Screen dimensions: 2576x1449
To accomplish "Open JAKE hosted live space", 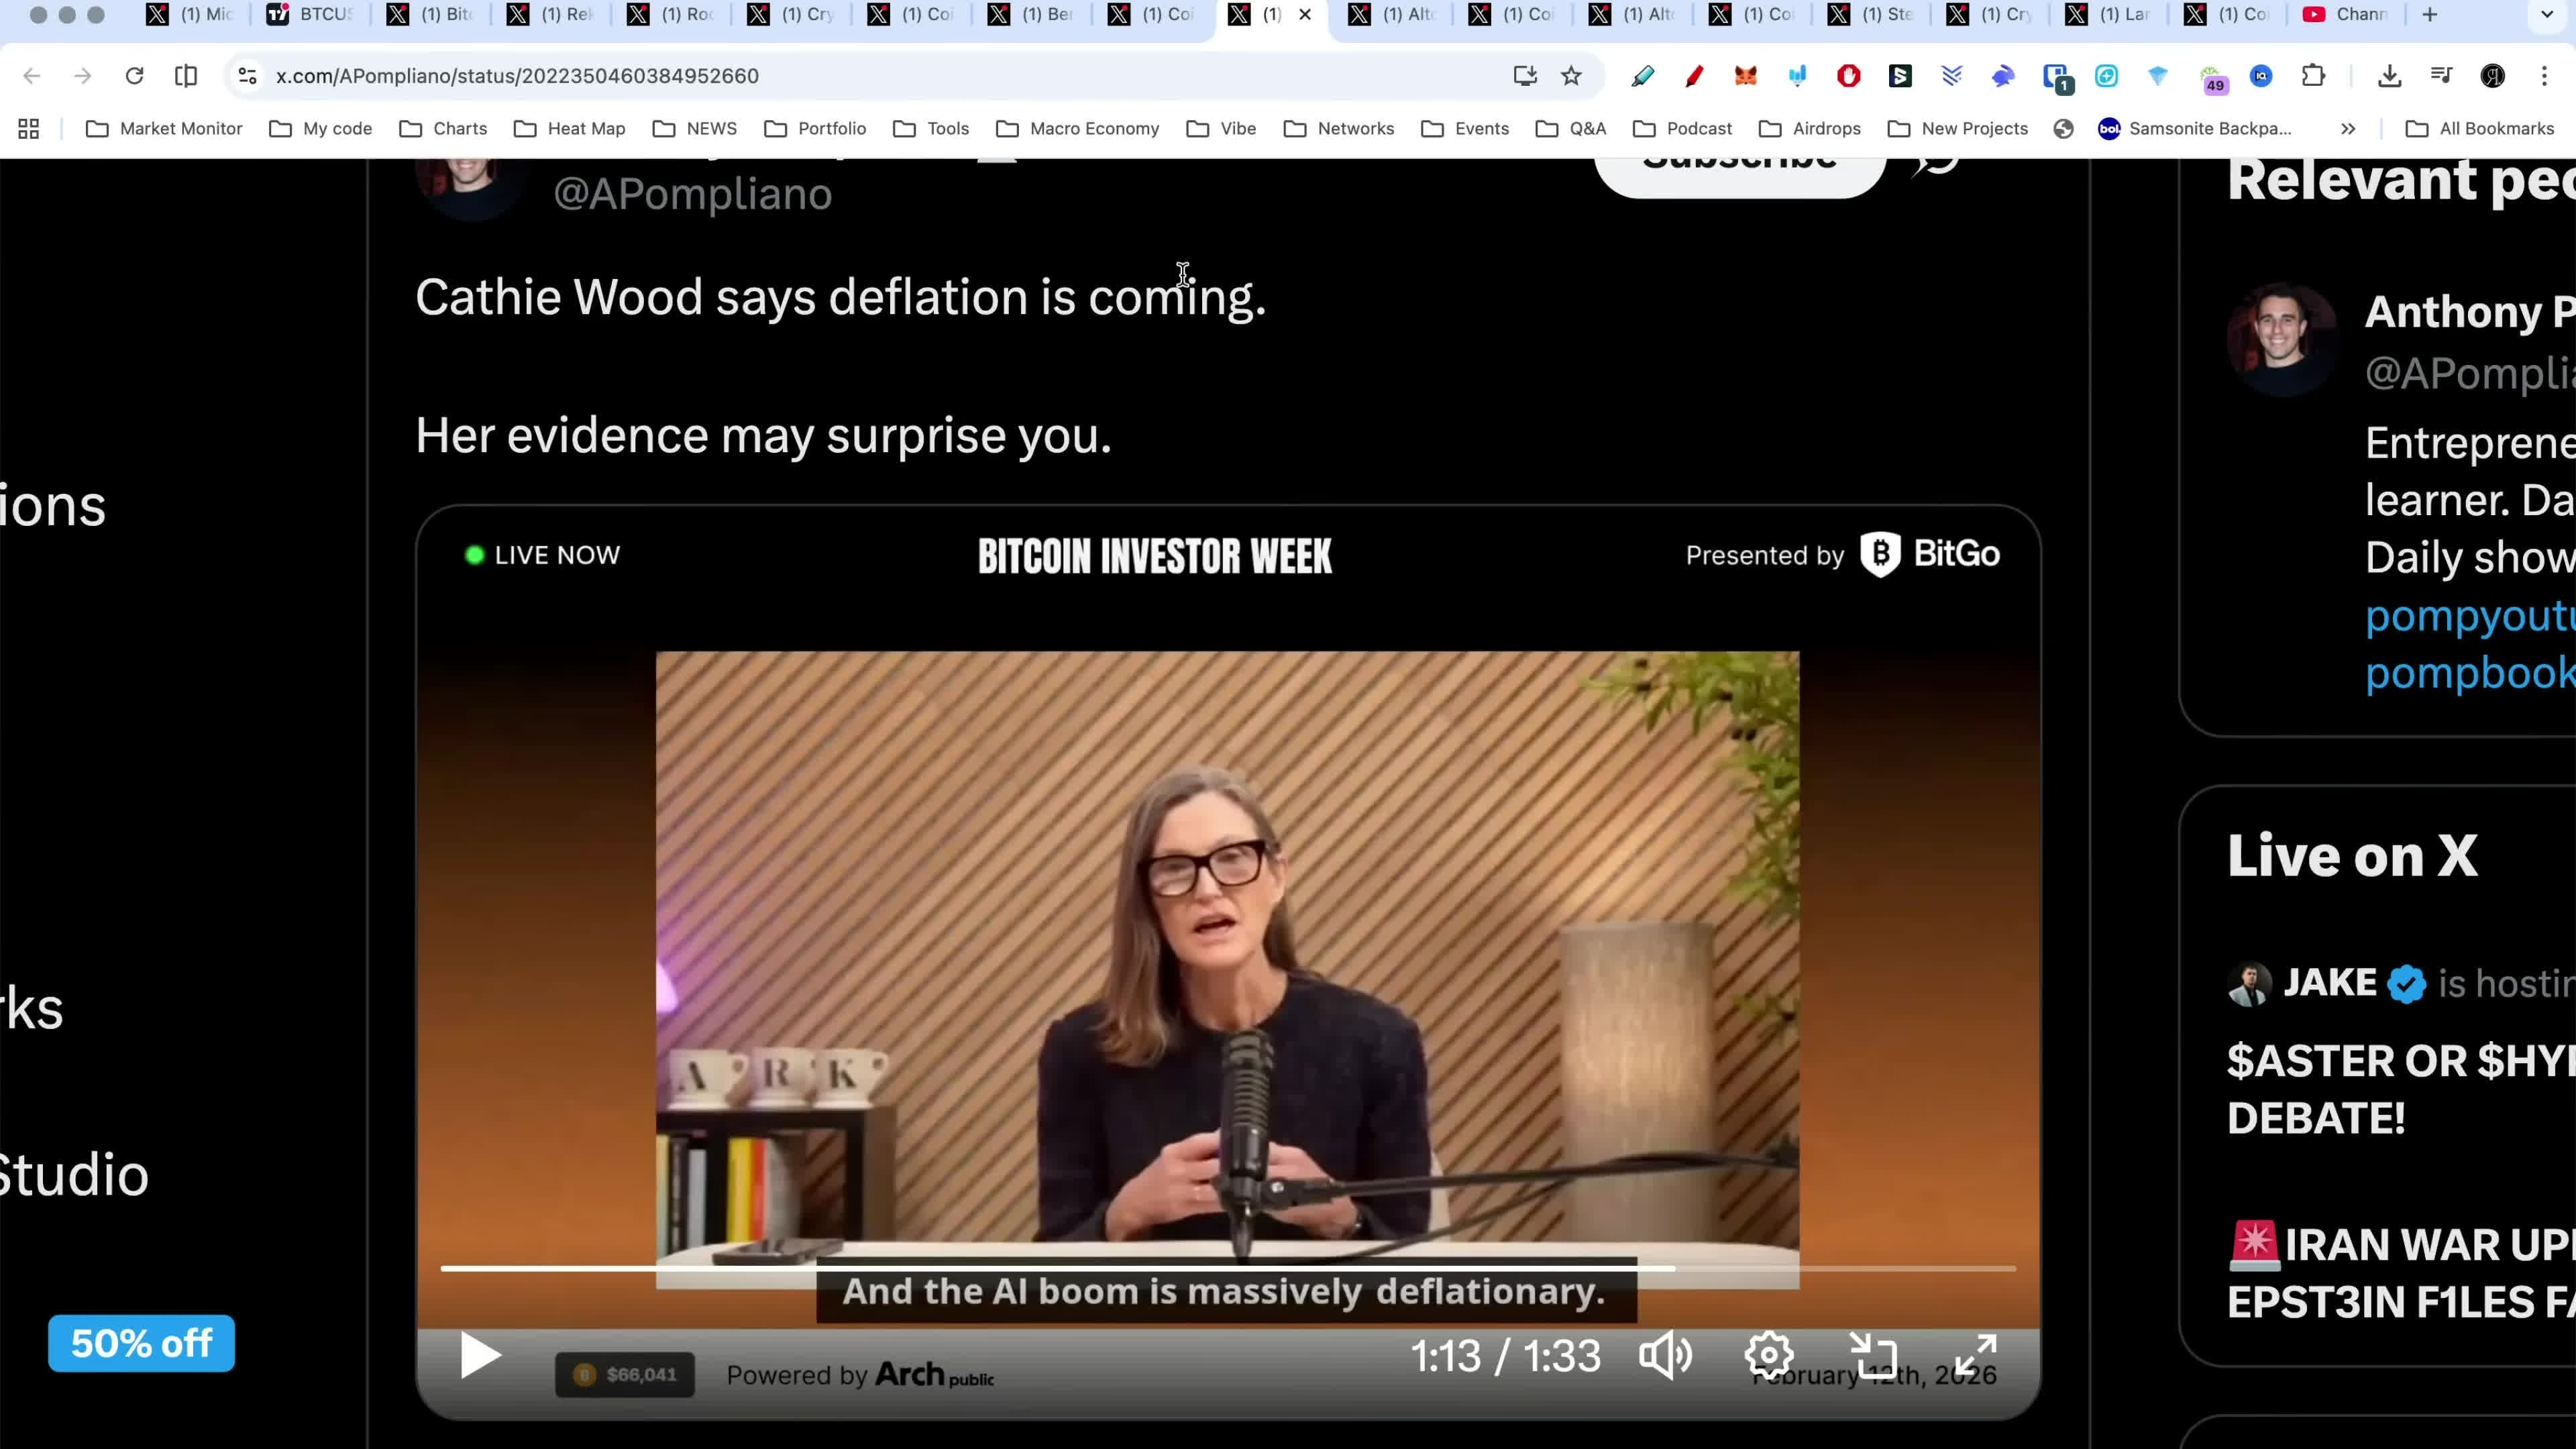I will 2400,1050.
